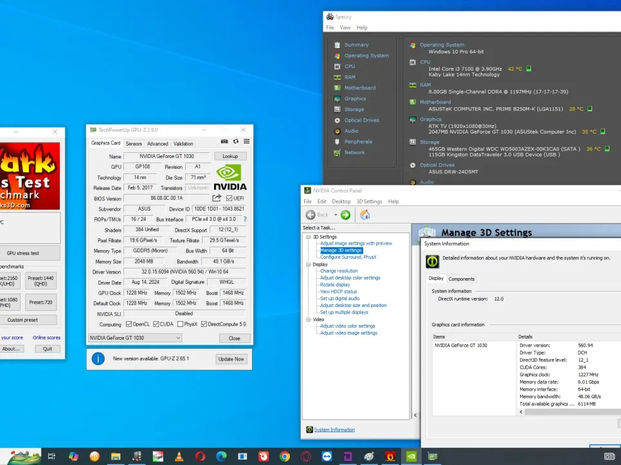Viewport: 621px width, 465px height.
Task: Open TeamViewer from the taskbar
Action: coord(327,456)
